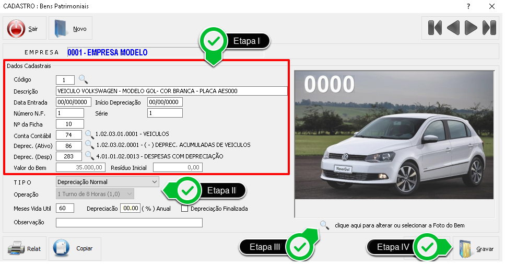The image size is (505, 264).
Task: Toggle Depreciação Finalizada checkbox
Action: (x=184, y=209)
